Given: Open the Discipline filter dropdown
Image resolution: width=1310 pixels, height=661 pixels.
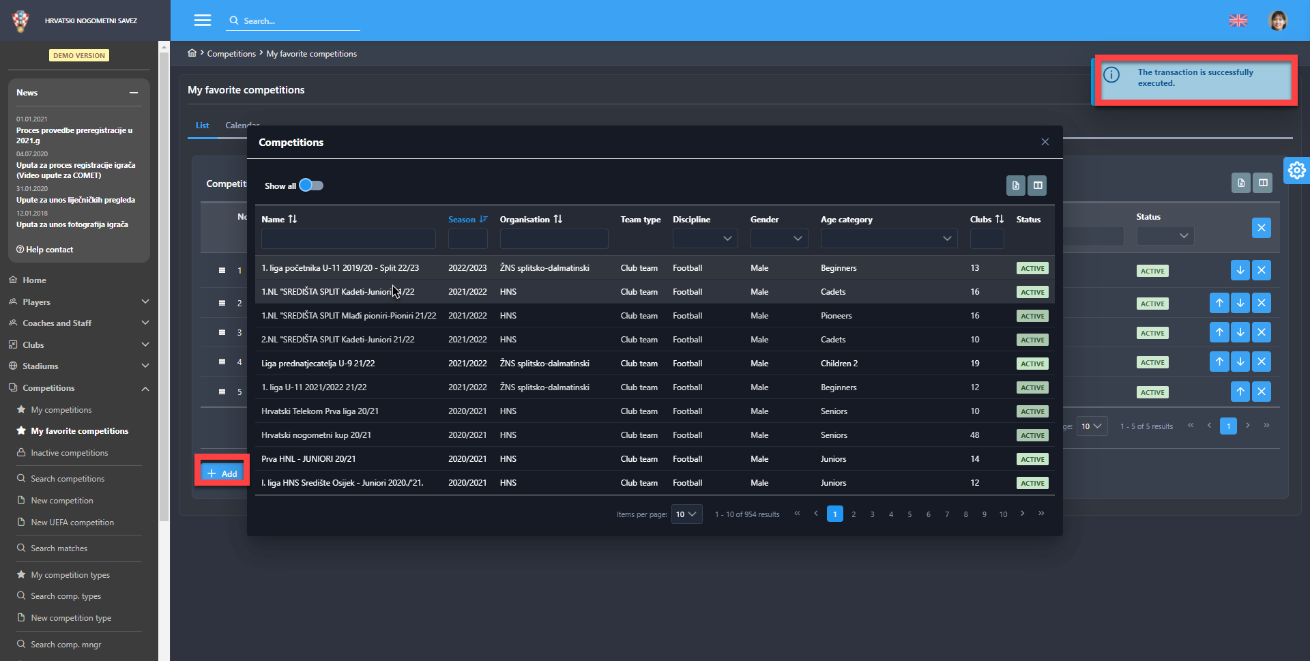Looking at the screenshot, I should pos(704,238).
